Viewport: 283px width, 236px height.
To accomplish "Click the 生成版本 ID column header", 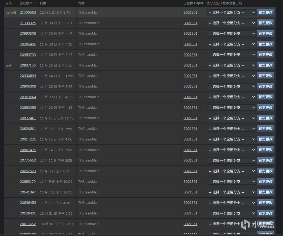I will [28, 3].
